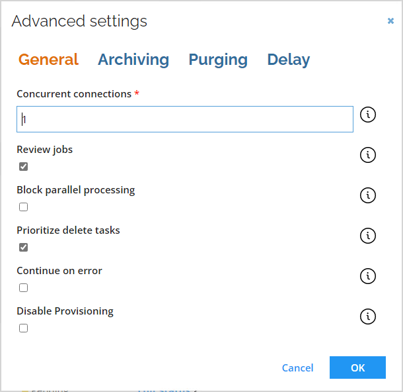This screenshot has height=392, width=403.
Task: Open Prioritize delete tasks info icon
Action: point(368,236)
